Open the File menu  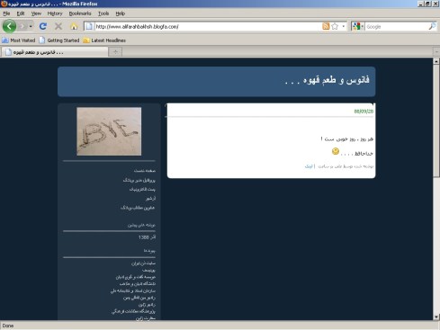tap(6, 13)
